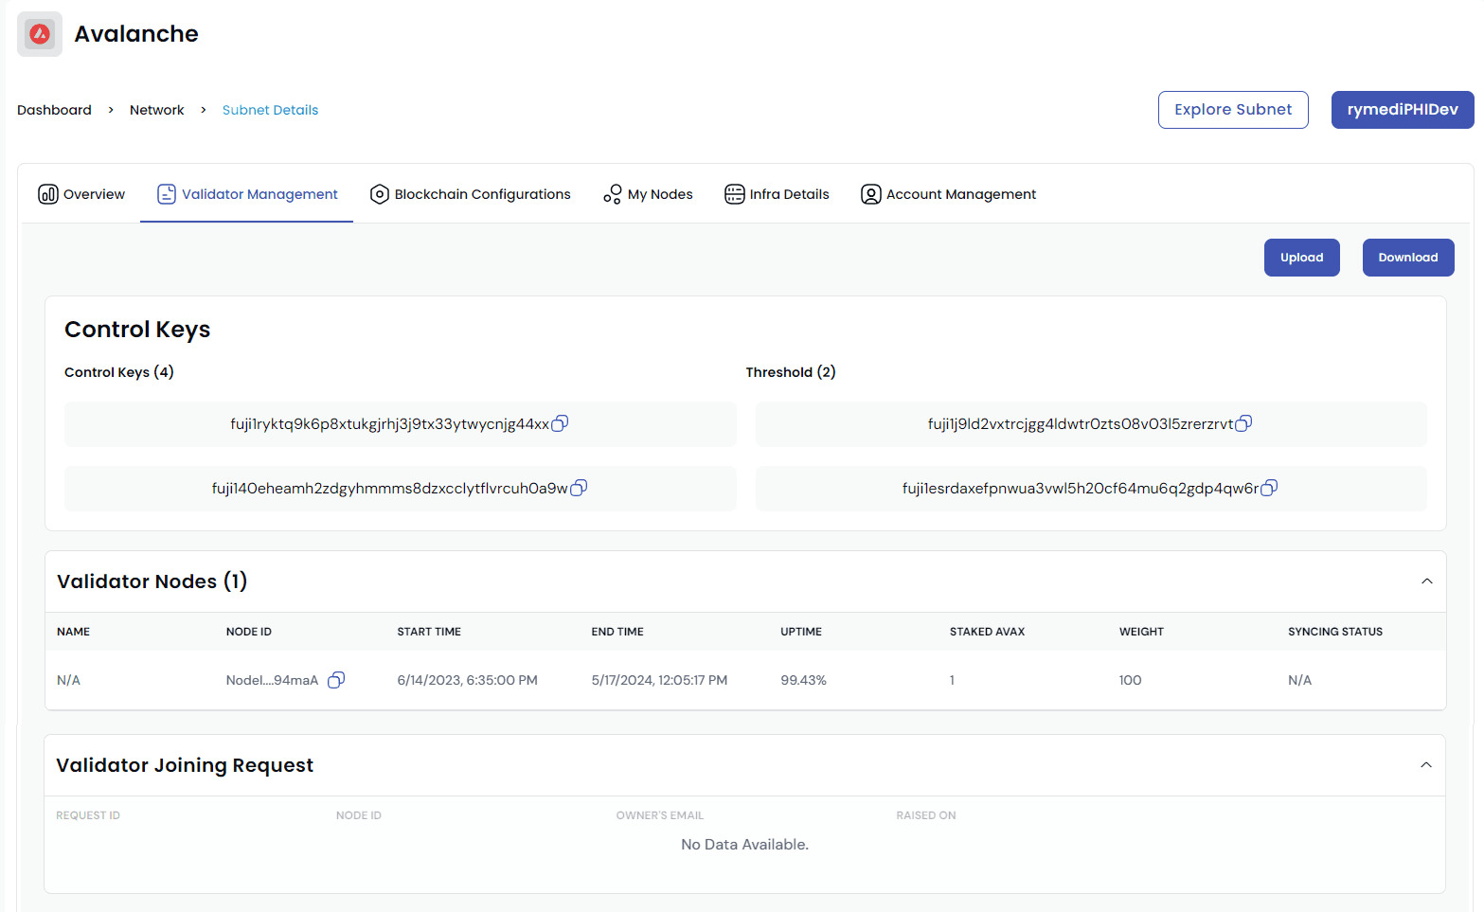
Task: Click start time 6/14/2023, 6:35:00 PM
Action: 467,680
